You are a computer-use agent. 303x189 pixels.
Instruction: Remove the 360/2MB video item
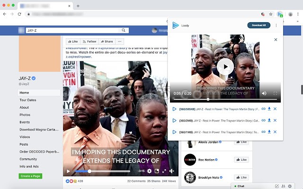275,120
